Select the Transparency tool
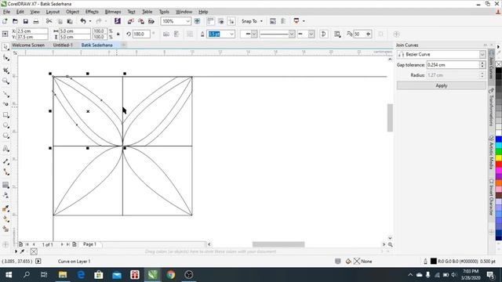This screenshot has height=282, width=502. click(x=5, y=195)
